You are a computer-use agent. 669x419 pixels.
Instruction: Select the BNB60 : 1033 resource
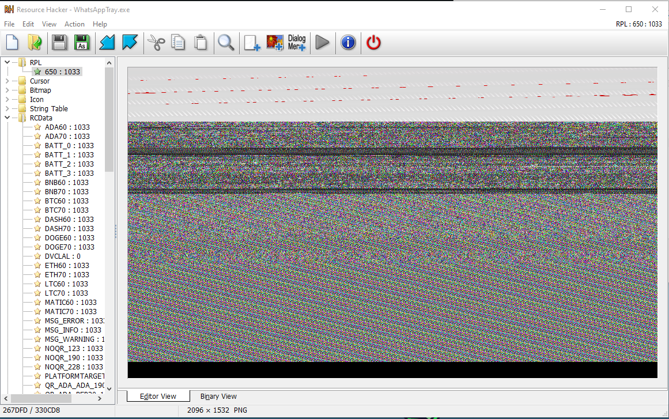(67, 183)
